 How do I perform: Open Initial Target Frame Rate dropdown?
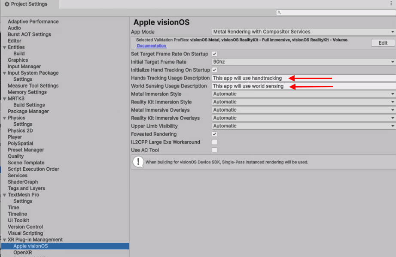(x=304, y=62)
